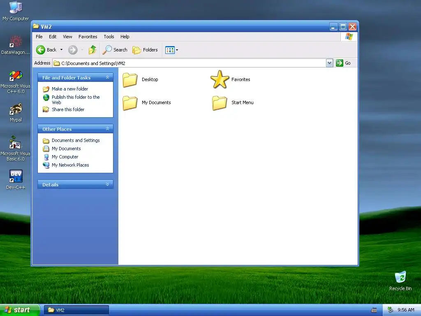Viewport: 421px width, 316px height.
Task: Click Make a new folder link
Action: pyautogui.click(x=70, y=89)
